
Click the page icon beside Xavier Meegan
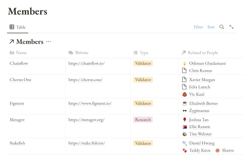[184, 80]
